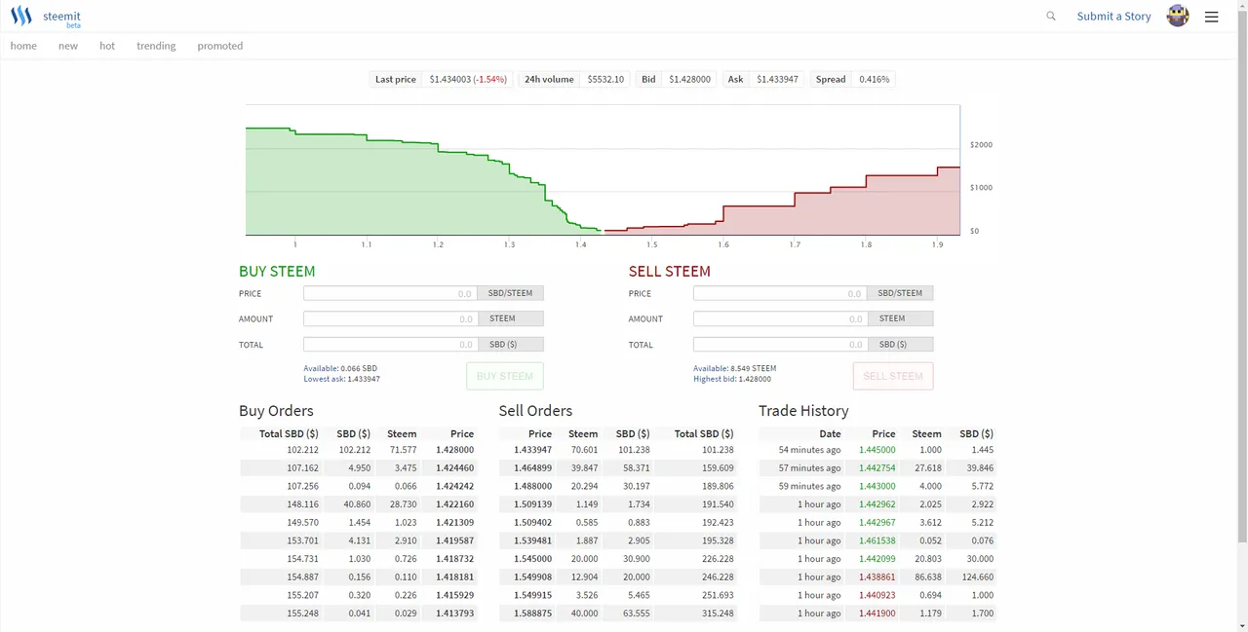Image resolution: width=1248 pixels, height=632 pixels.
Task: Select sell order priced 1.433947
Action: pyautogui.click(x=618, y=450)
